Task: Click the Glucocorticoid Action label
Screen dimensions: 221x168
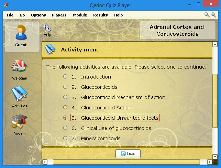Action: coord(106,108)
